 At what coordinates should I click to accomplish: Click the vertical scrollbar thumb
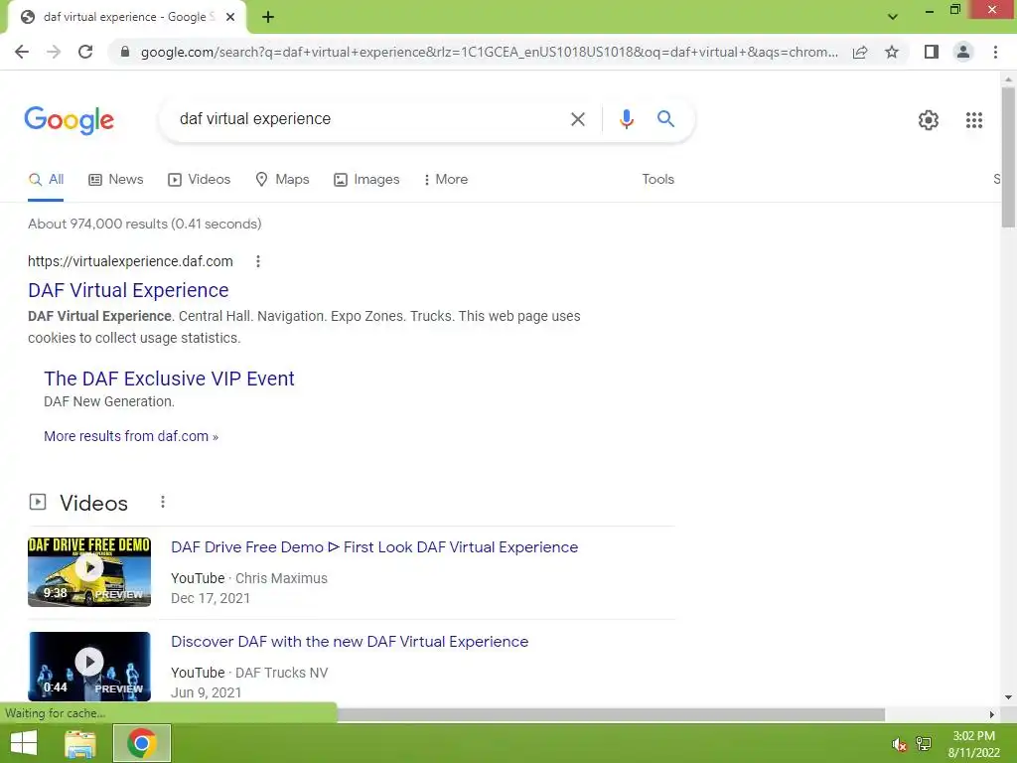point(1008,156)
